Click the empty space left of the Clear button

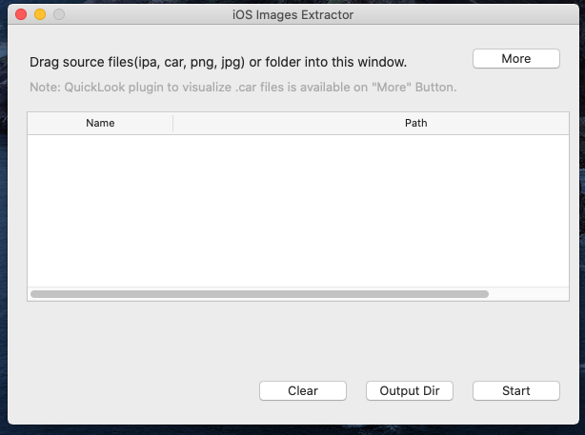point(133,390)
